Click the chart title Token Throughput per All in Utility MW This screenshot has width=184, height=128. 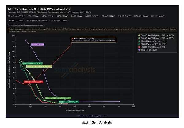[x=39, y=9]
